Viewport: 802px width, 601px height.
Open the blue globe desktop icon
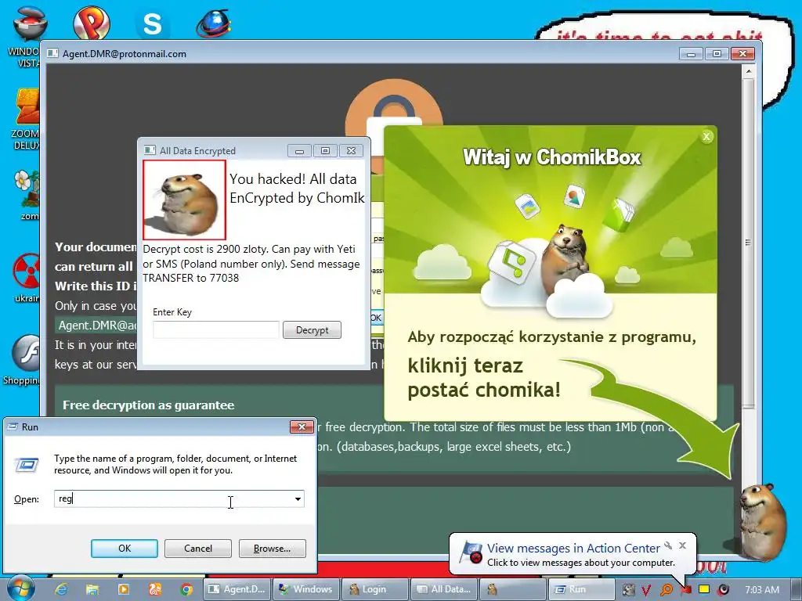click(x=213, y=23)
